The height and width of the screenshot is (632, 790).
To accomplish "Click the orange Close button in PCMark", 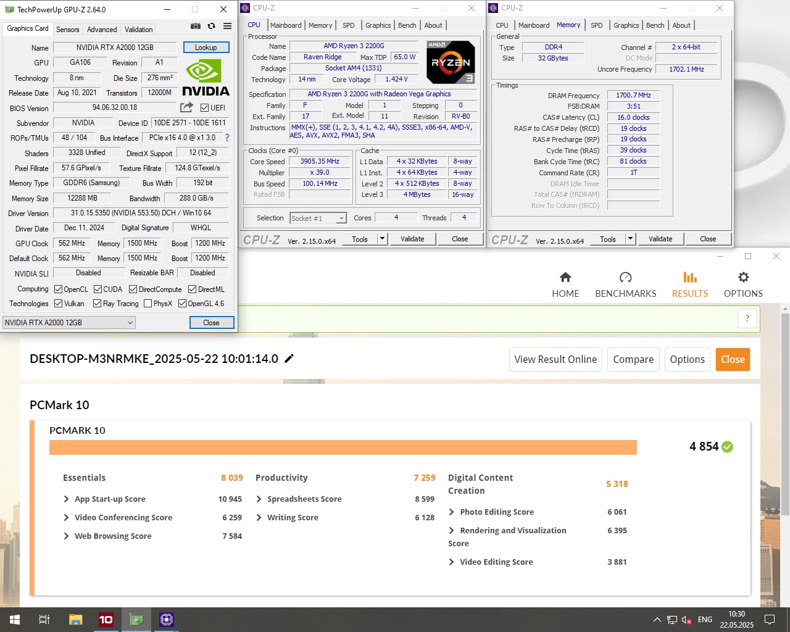I will (x=733, y=359).
